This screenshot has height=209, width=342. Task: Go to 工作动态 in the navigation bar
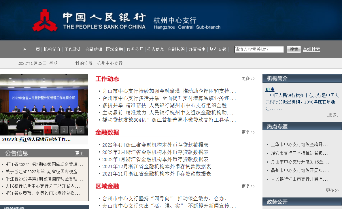[73, 50]
